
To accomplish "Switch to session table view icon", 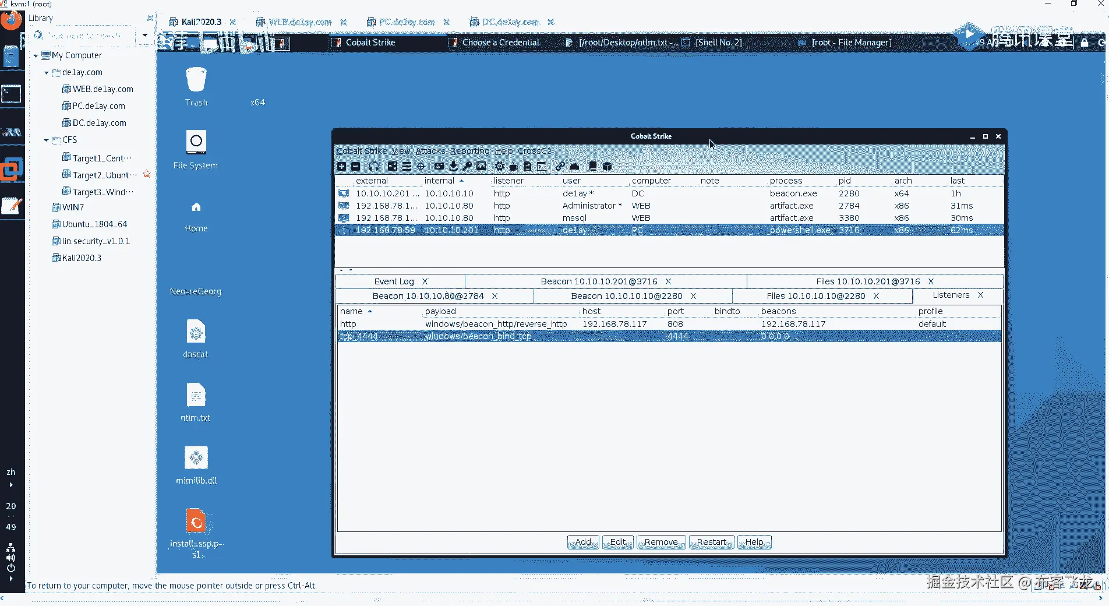I will point(407,167).
